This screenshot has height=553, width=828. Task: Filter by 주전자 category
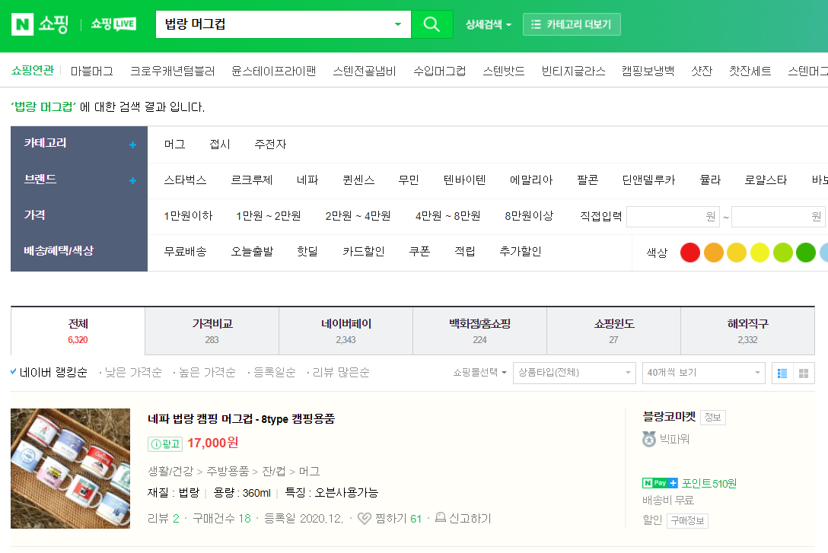click(x=270, y=144)
